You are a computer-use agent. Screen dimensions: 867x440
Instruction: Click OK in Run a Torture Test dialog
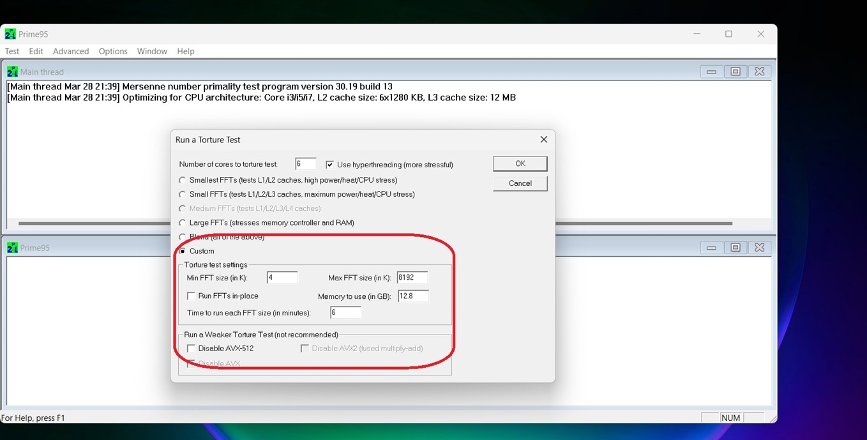[x=520, y=163]
